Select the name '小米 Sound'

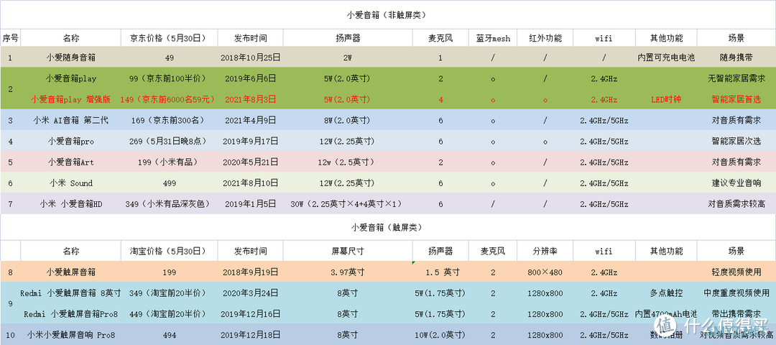point(70,183)
